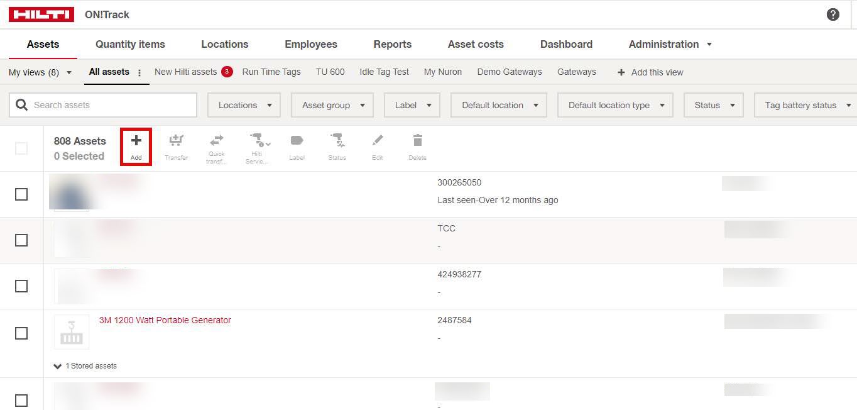Open the Dashboard tab
This screenshot has height=410, width=857.
[x=566, y=44]
